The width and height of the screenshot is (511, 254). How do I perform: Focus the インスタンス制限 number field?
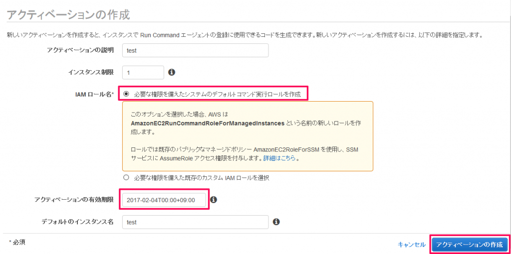click(x=143, y=72)
